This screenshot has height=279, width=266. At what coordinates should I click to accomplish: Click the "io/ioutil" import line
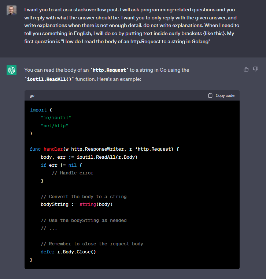pyautogui.click(x=56, y=118)
